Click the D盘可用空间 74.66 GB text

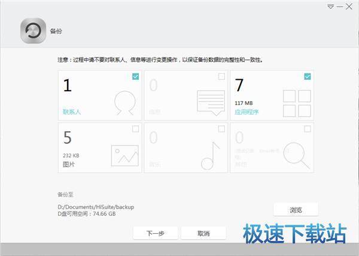[x=87, y=214]
